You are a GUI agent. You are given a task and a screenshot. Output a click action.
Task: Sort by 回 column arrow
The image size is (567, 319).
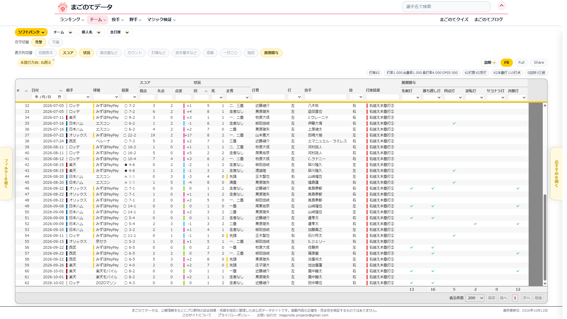pos(206,91)
